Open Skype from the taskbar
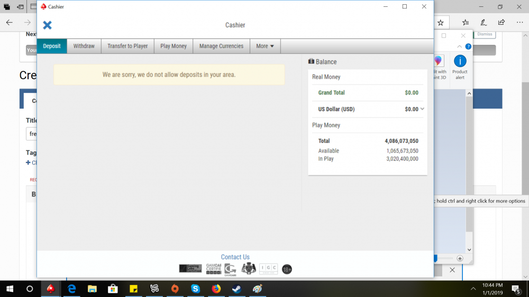 (195, 289)
